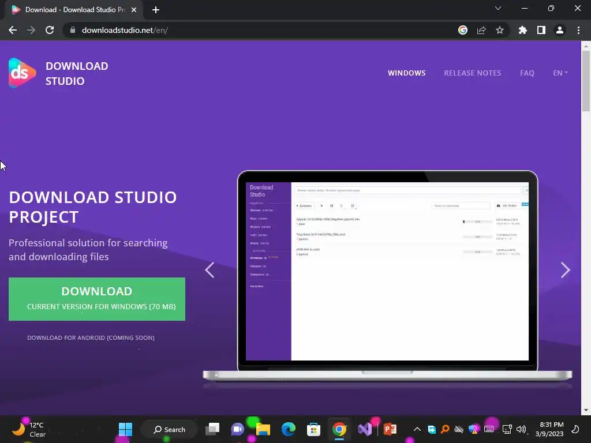
Task: Open the weather widget showing 12°C Clear
Action: [x=29, y=429]
